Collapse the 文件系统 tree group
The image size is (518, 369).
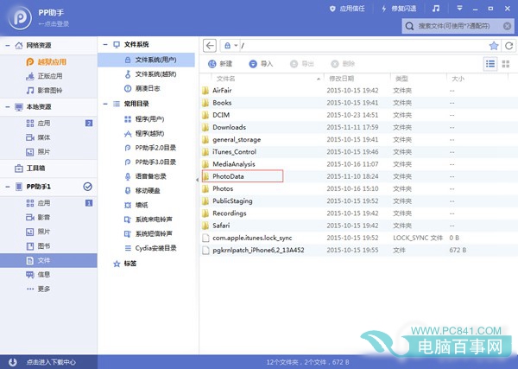pos(105,44)
